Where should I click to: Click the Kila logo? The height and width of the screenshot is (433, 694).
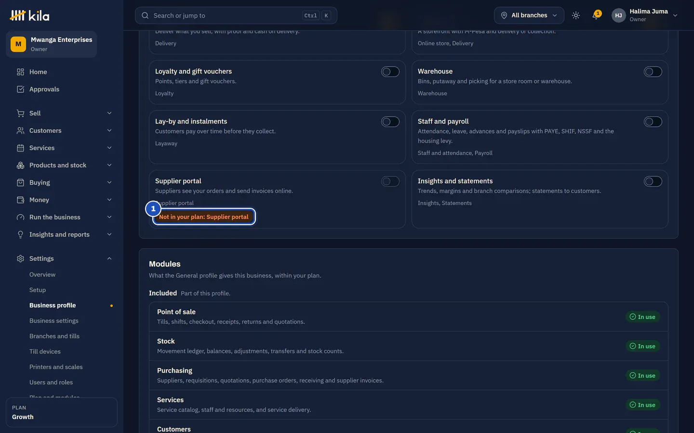click(29, 15)
